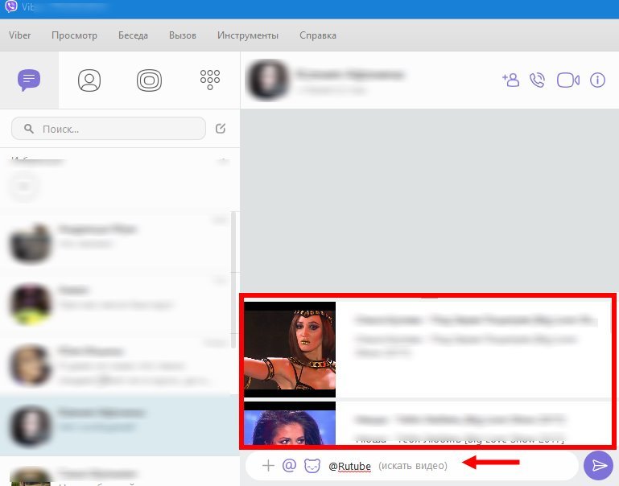Add participant to conversation icon

point(510,80)
